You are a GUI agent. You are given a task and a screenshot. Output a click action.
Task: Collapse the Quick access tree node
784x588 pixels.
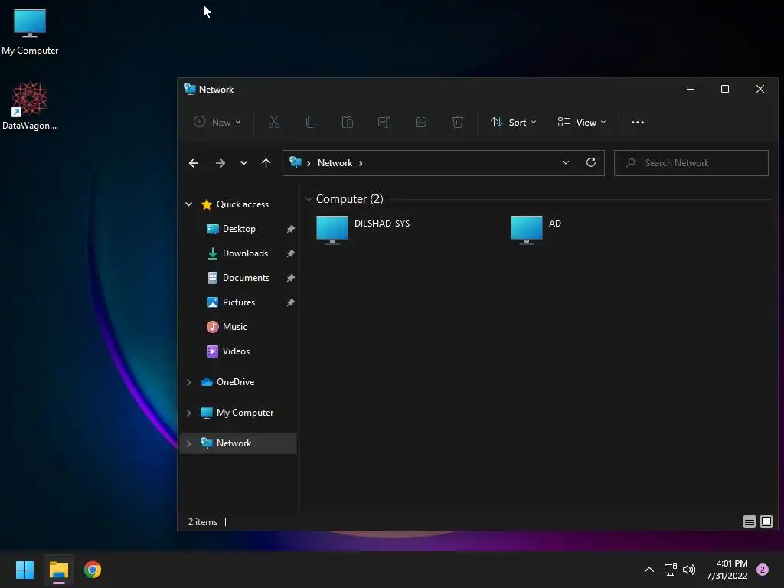point(188,204)
